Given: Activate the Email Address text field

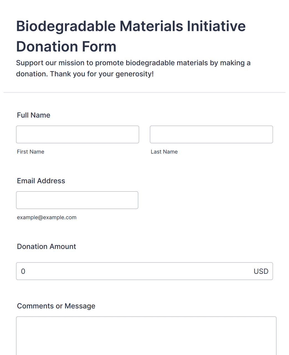Looking at the screenshot, I should [77, 200].
